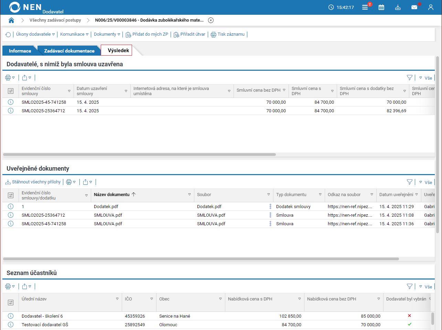Click horizontal scrollbar under contracts table
The height and width of the screenshot is (330, 442).
139,155
